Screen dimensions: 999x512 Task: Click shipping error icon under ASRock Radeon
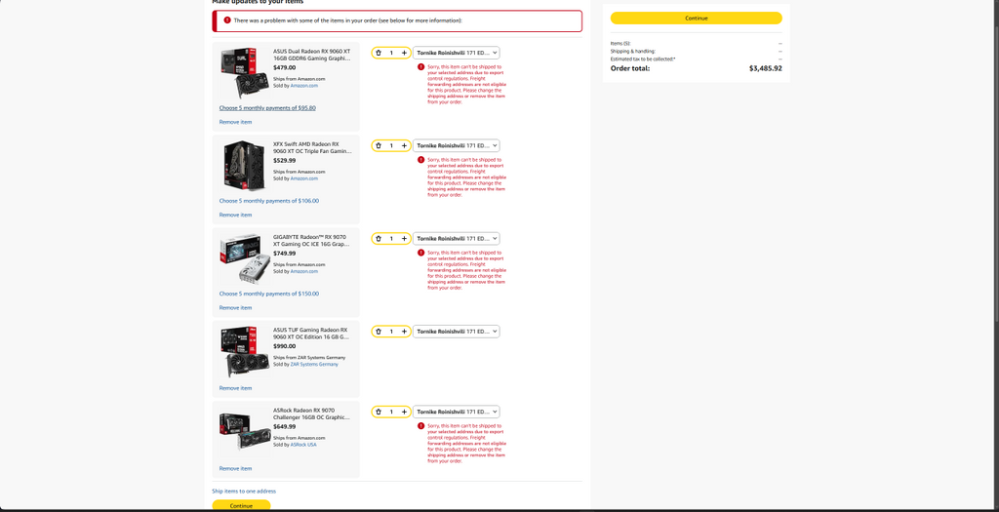click(x=421, y=426)
